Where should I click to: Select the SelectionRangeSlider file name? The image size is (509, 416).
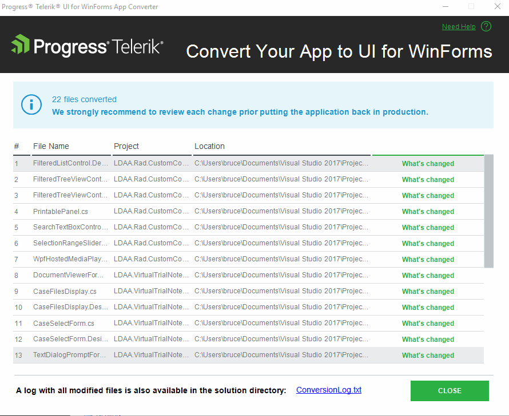click(x=70, y=244)
